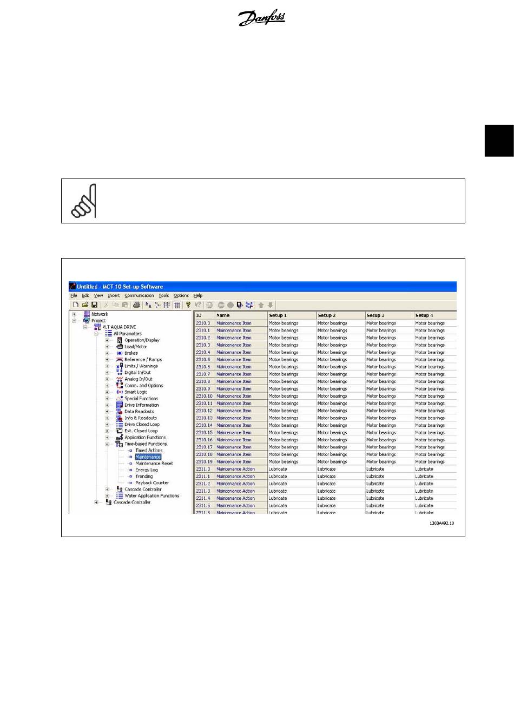Collapse the Project tree node
This screenshot has height=727, width=514.
pos(74,321)
